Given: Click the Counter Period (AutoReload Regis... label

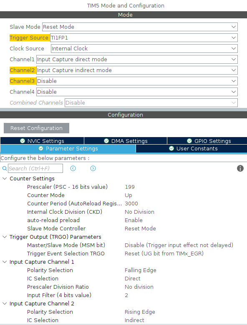Looking at the screenshot, I should [74, 203].
